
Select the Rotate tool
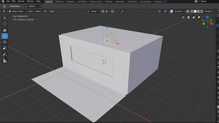[x=5, y=42]
